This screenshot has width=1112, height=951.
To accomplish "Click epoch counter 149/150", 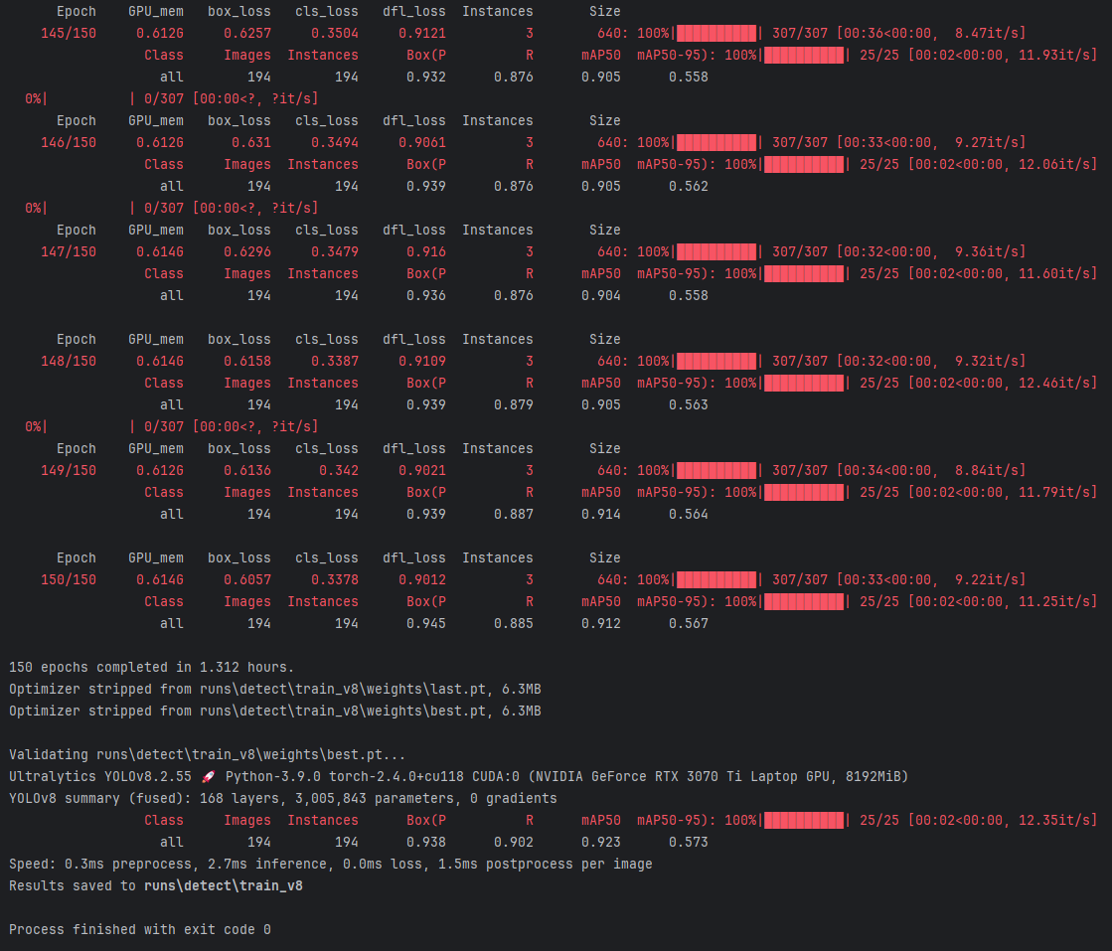I will click(69, 470).
